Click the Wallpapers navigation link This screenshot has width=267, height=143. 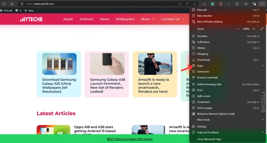coord(125,19)
